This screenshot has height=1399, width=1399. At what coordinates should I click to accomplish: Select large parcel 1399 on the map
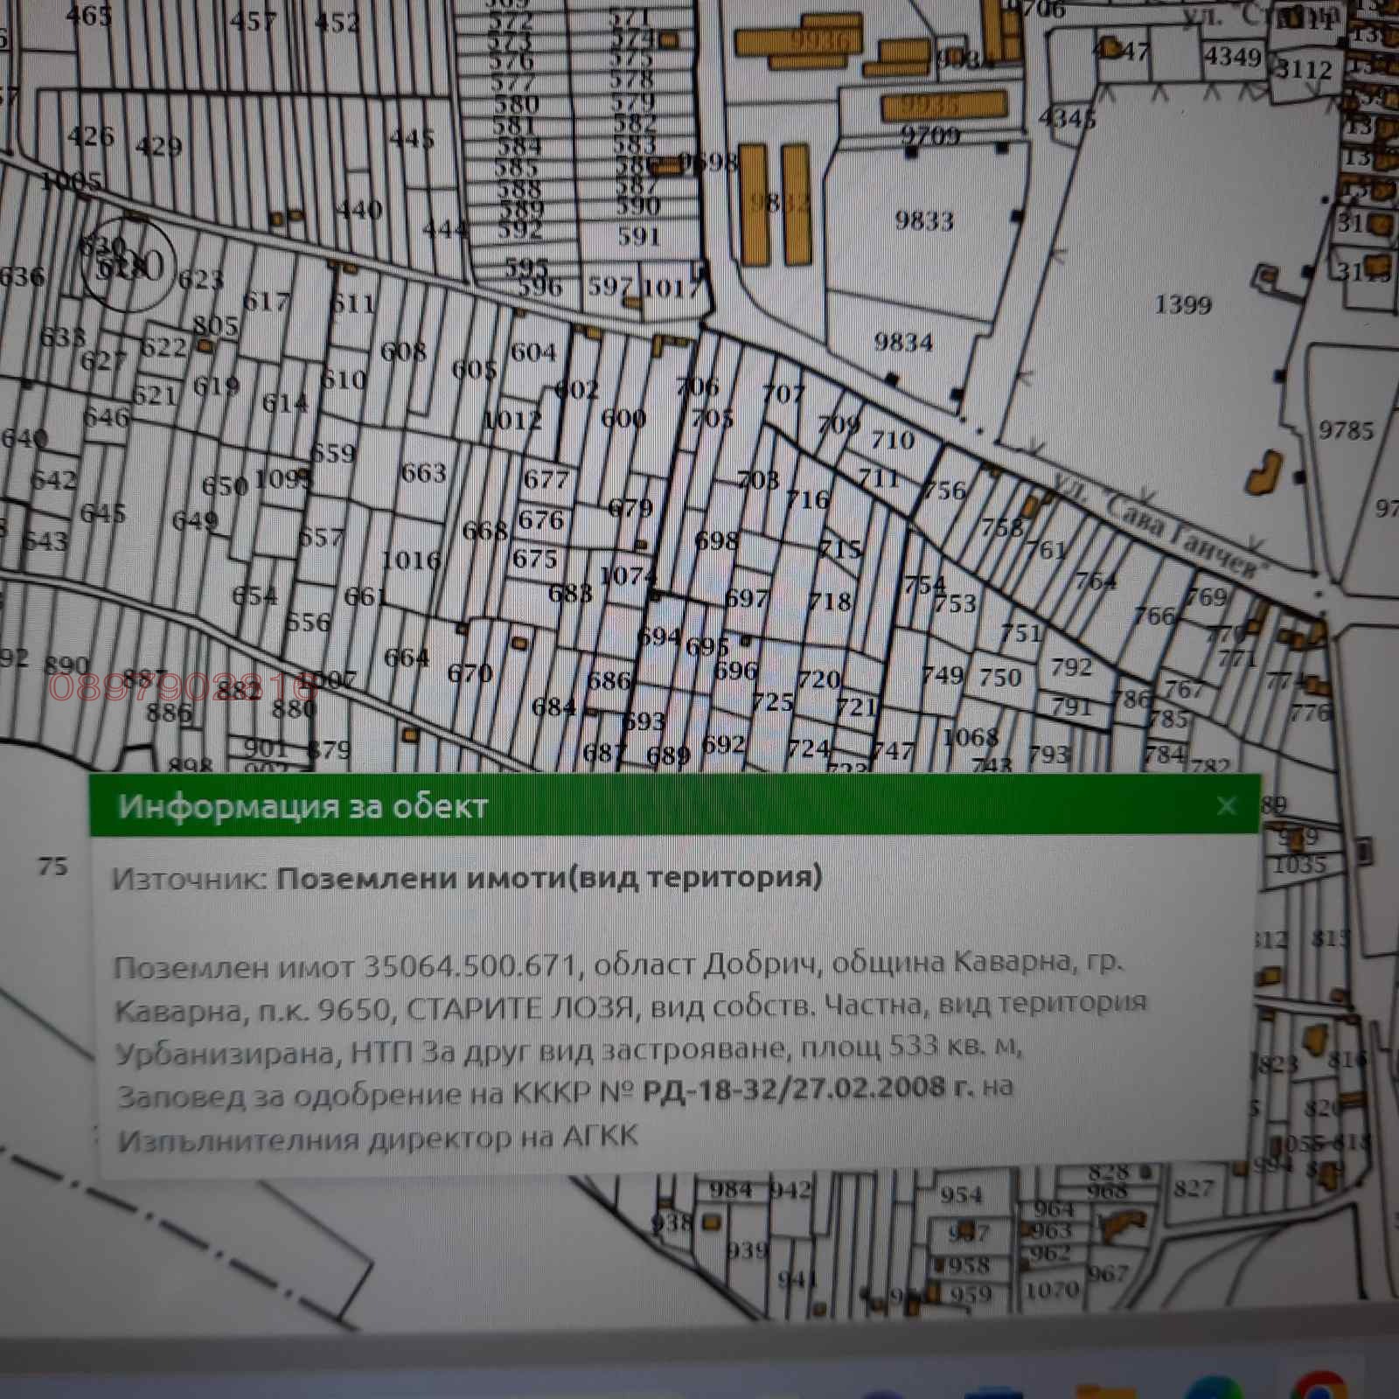1182,305
